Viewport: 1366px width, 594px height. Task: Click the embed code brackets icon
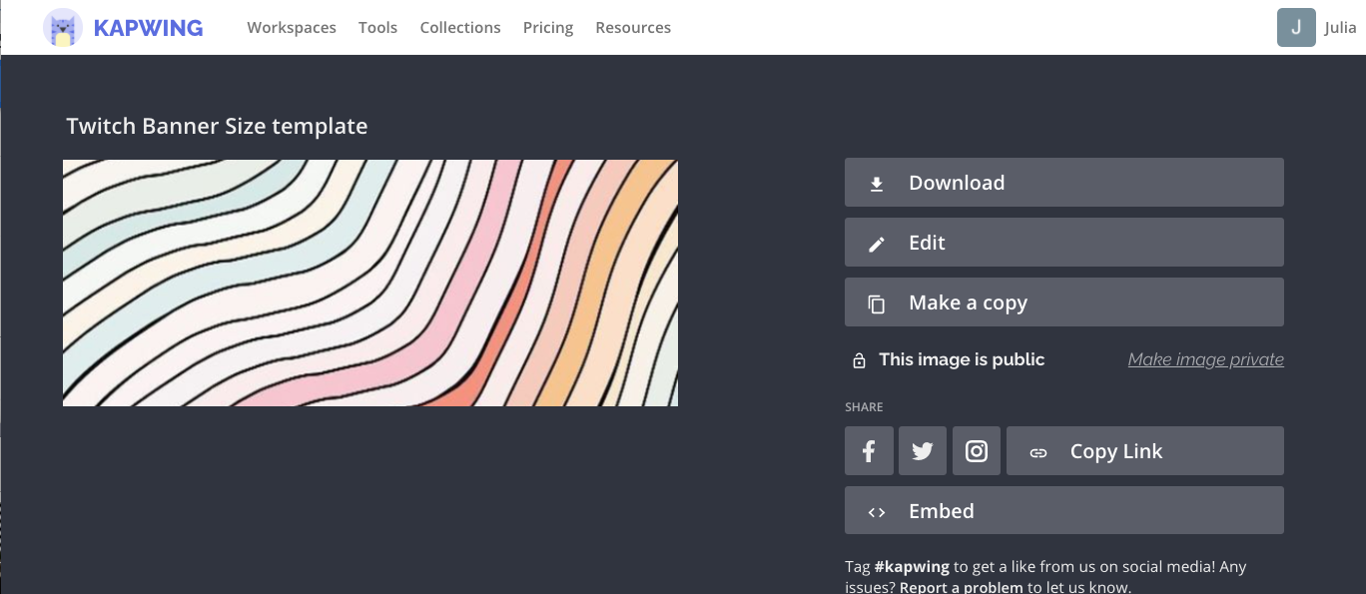[877, 512]
